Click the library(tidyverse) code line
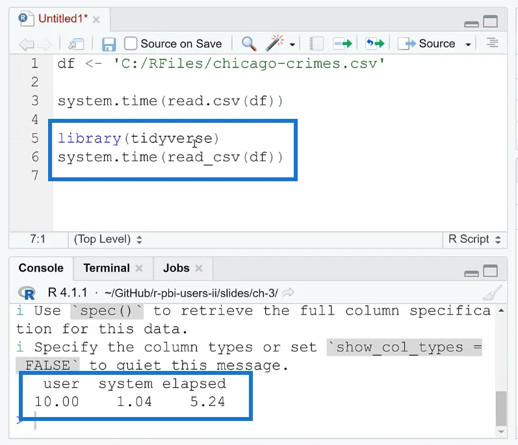Image resolution: width=518 pixels, height=445 pixels. click(138, 138)
